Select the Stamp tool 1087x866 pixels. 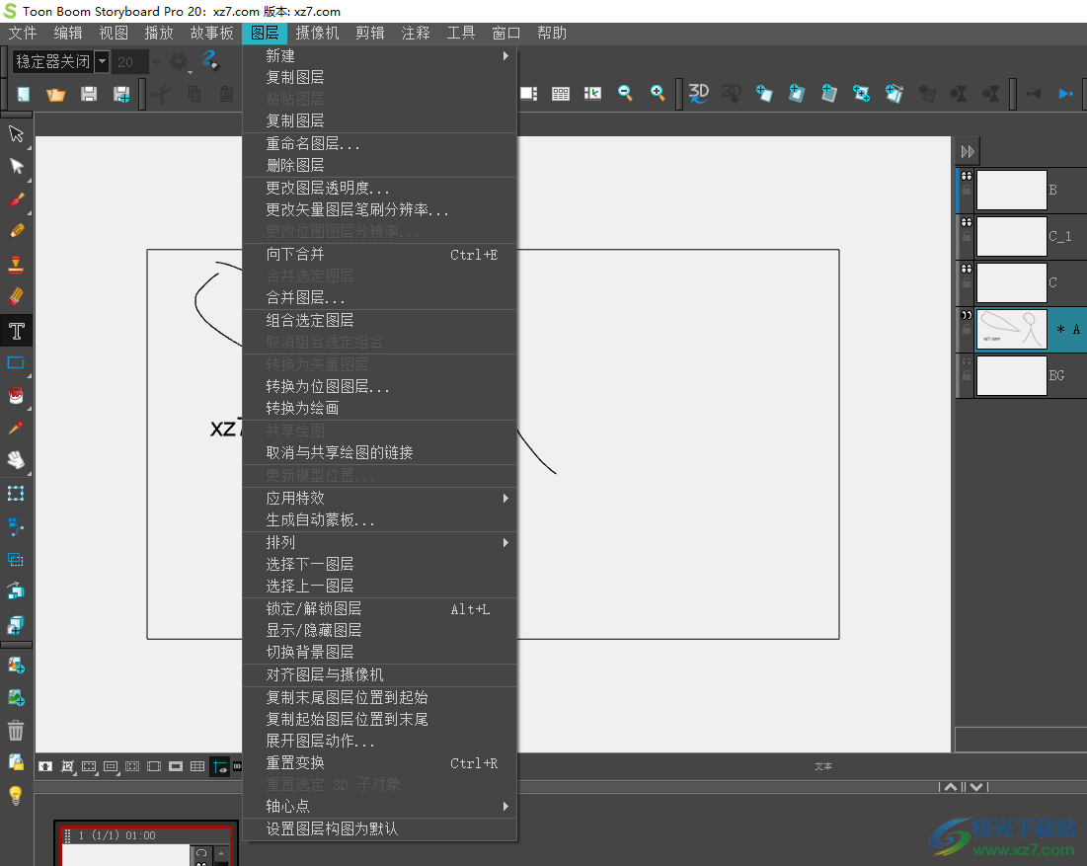point(17,264)
